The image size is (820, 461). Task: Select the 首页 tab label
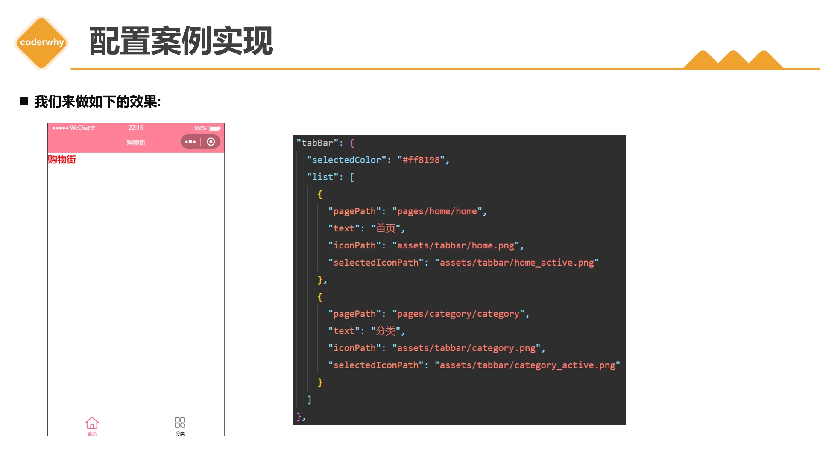92,434
